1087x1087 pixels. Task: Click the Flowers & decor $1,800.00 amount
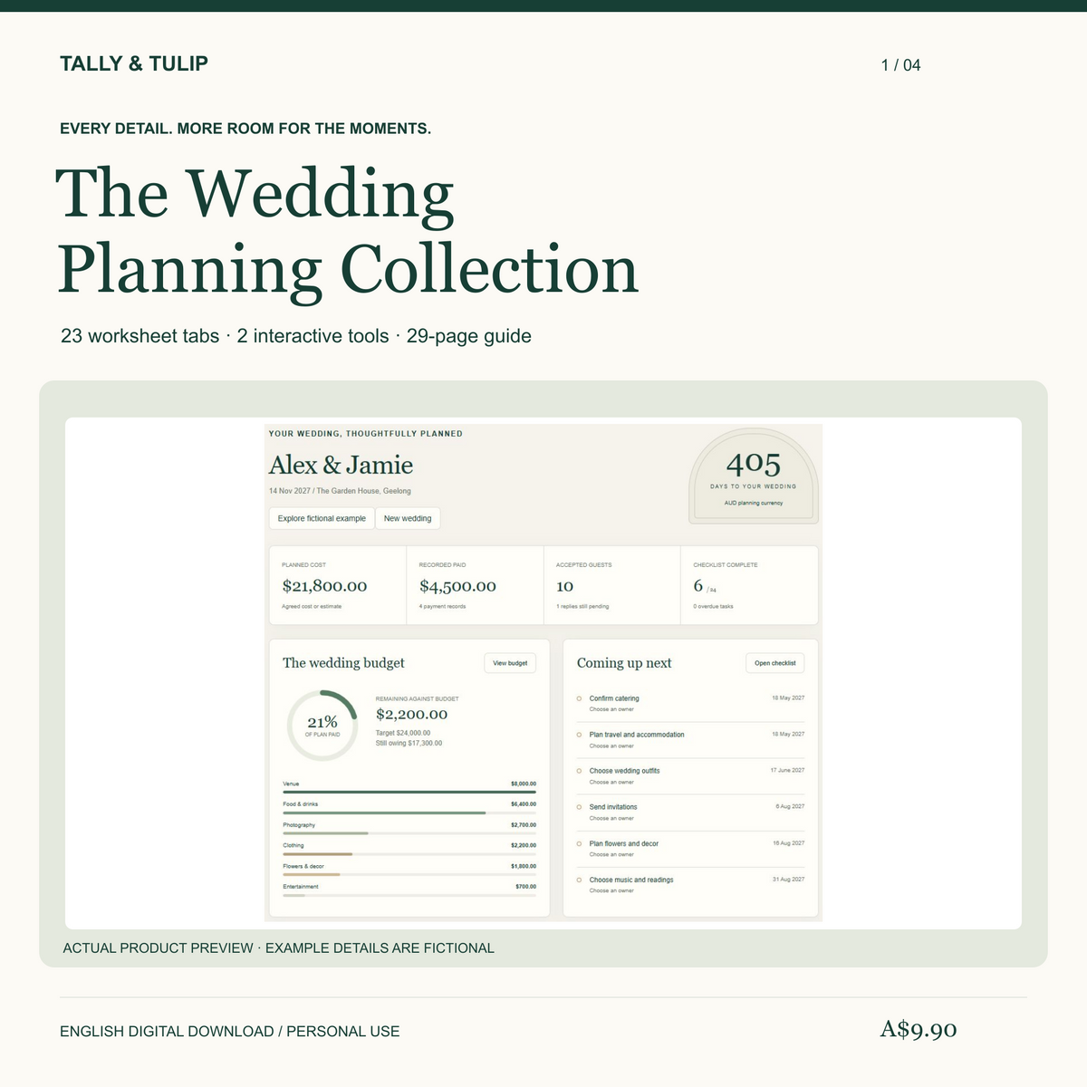tap(524, 866)
